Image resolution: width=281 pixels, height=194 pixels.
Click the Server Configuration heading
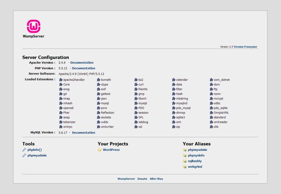(46, 57)
